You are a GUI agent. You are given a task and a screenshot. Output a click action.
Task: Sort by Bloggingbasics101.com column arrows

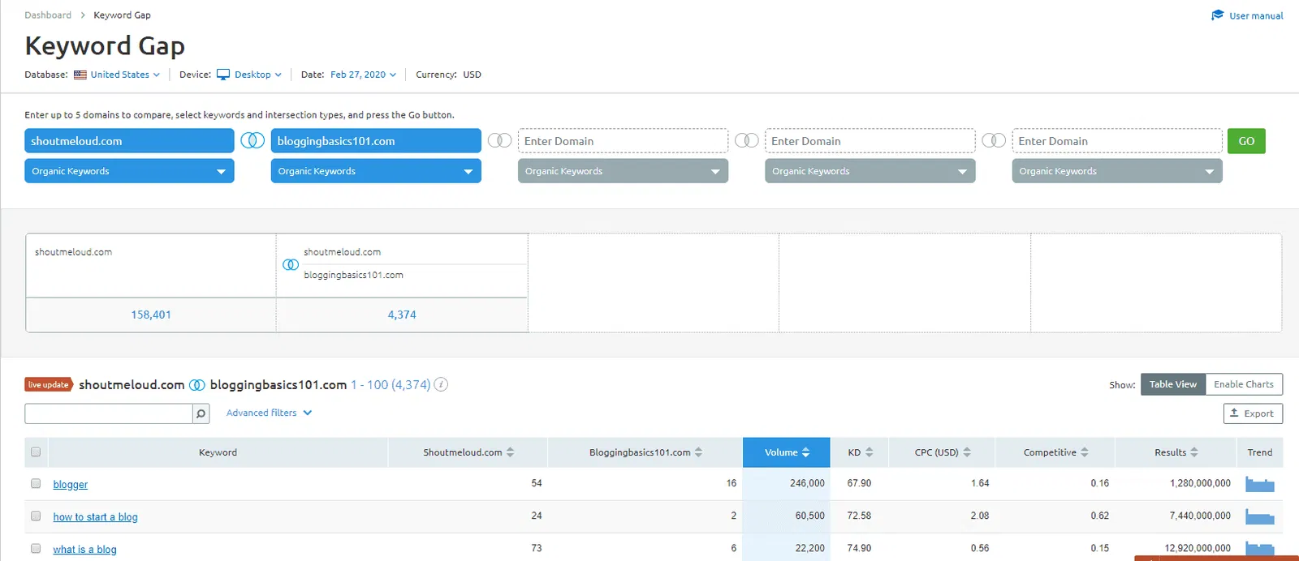699,452
